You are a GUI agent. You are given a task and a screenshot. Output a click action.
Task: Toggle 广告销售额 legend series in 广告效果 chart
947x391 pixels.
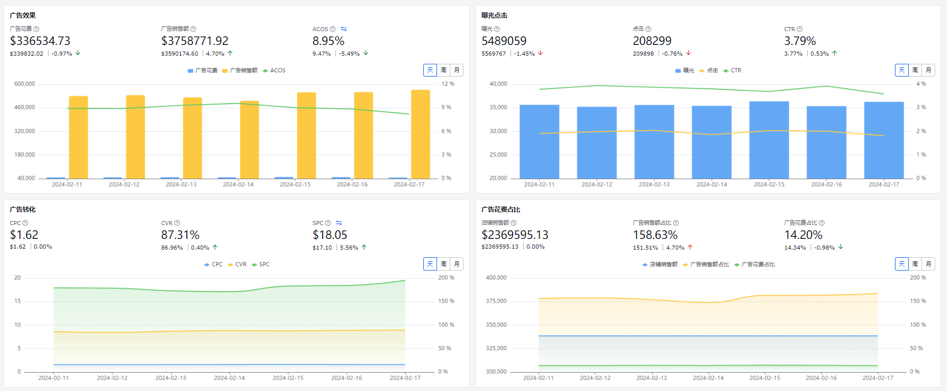point(240,70)
